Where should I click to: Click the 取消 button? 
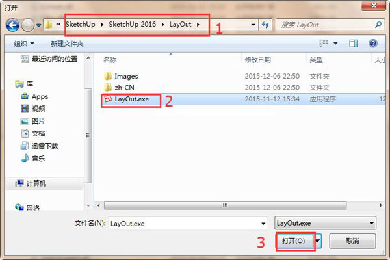click(352, 241)
